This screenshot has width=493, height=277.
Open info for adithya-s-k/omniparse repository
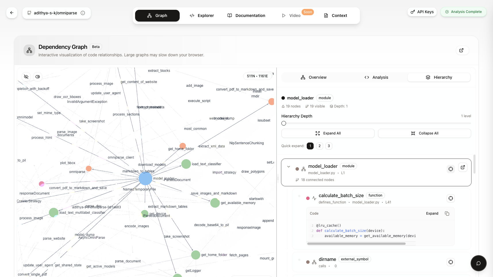click(83, 13)
